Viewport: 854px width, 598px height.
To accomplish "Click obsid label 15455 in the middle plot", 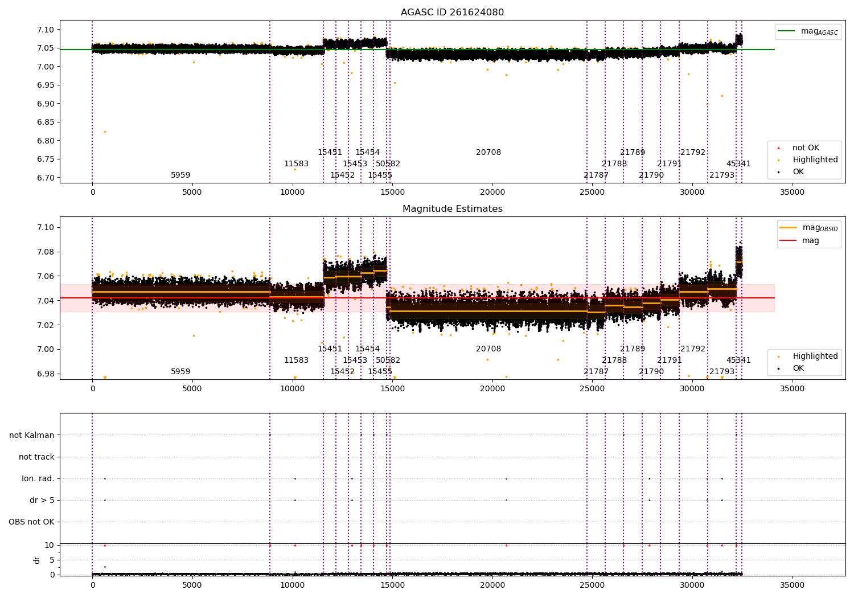I will (380, 372).
